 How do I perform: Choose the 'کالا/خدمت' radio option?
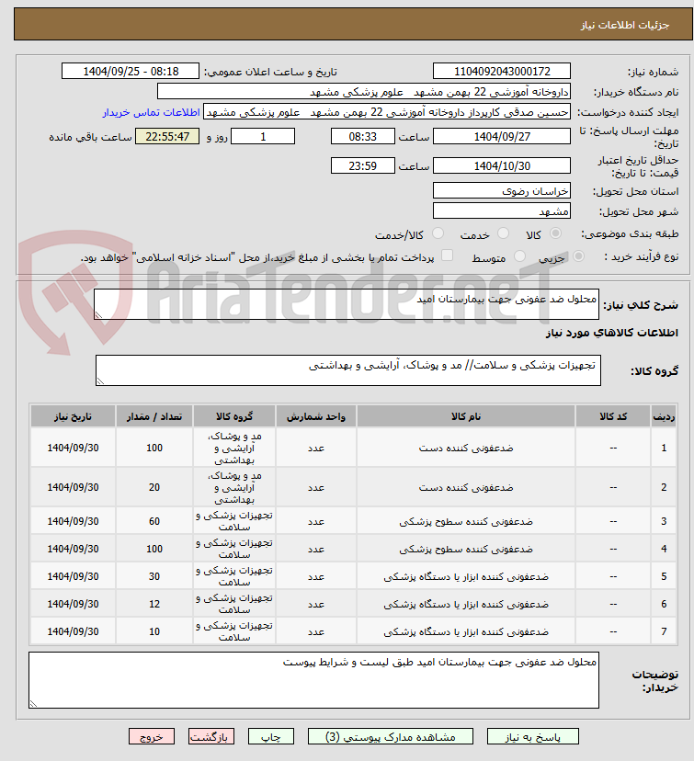[438, 234]
